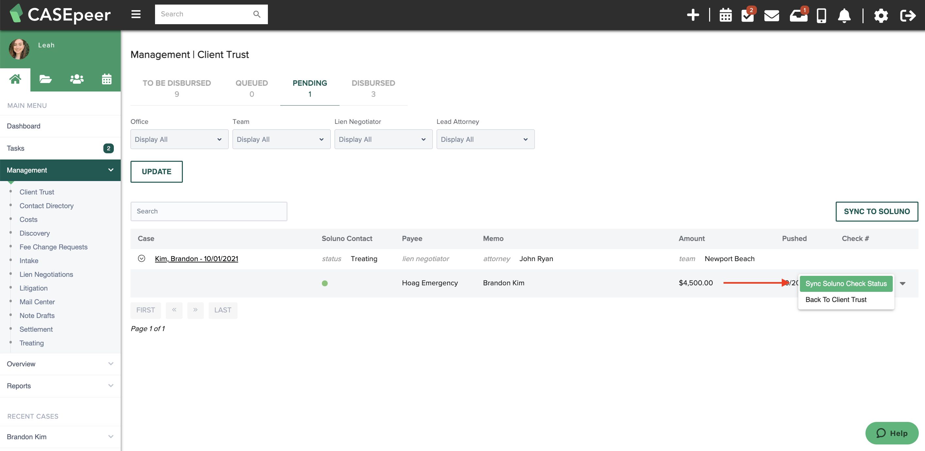This screenshot has height=451, width=925.
Task: Click the Hoag Emergency payee cell
Action: point(429,283)
